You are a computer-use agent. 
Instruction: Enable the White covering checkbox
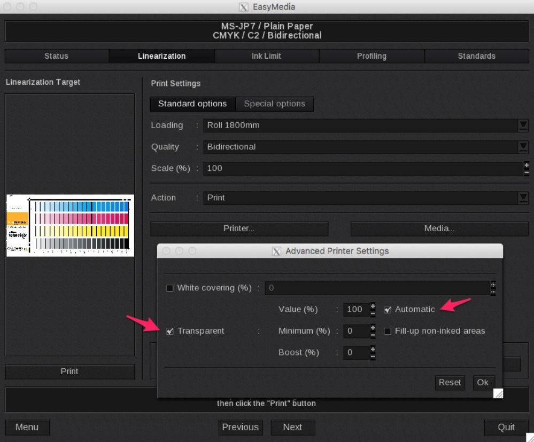[x=170, y=288]
